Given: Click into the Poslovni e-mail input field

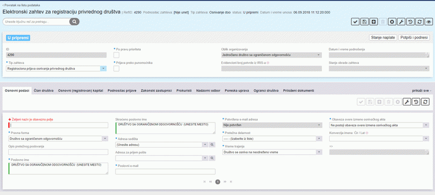Looking at the screenshot, I should click(x=165, y=171).
